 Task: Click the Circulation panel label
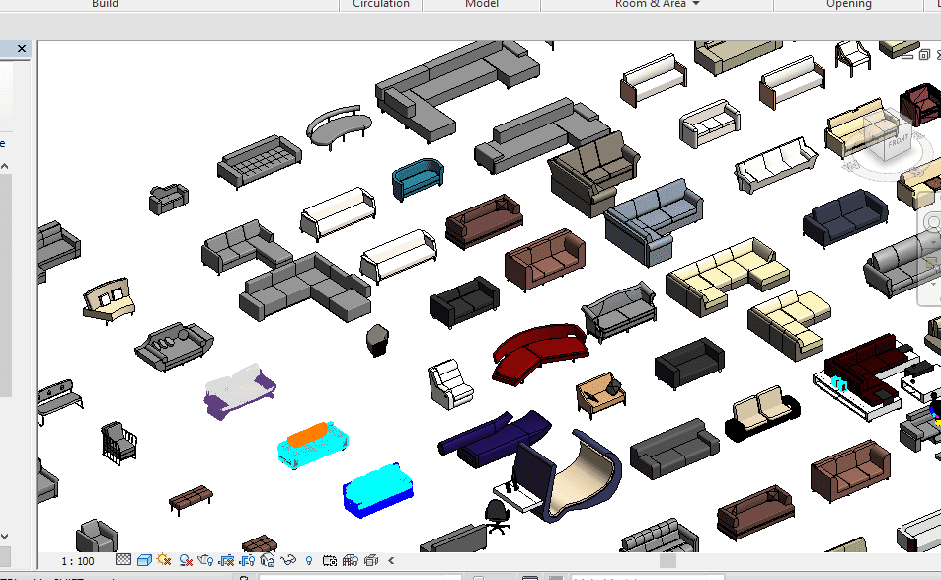pyautogui.click(x=381, y=4)
